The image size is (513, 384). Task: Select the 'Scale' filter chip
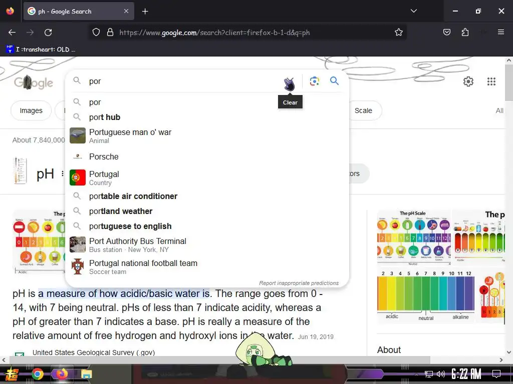click(x=364, y=110)
